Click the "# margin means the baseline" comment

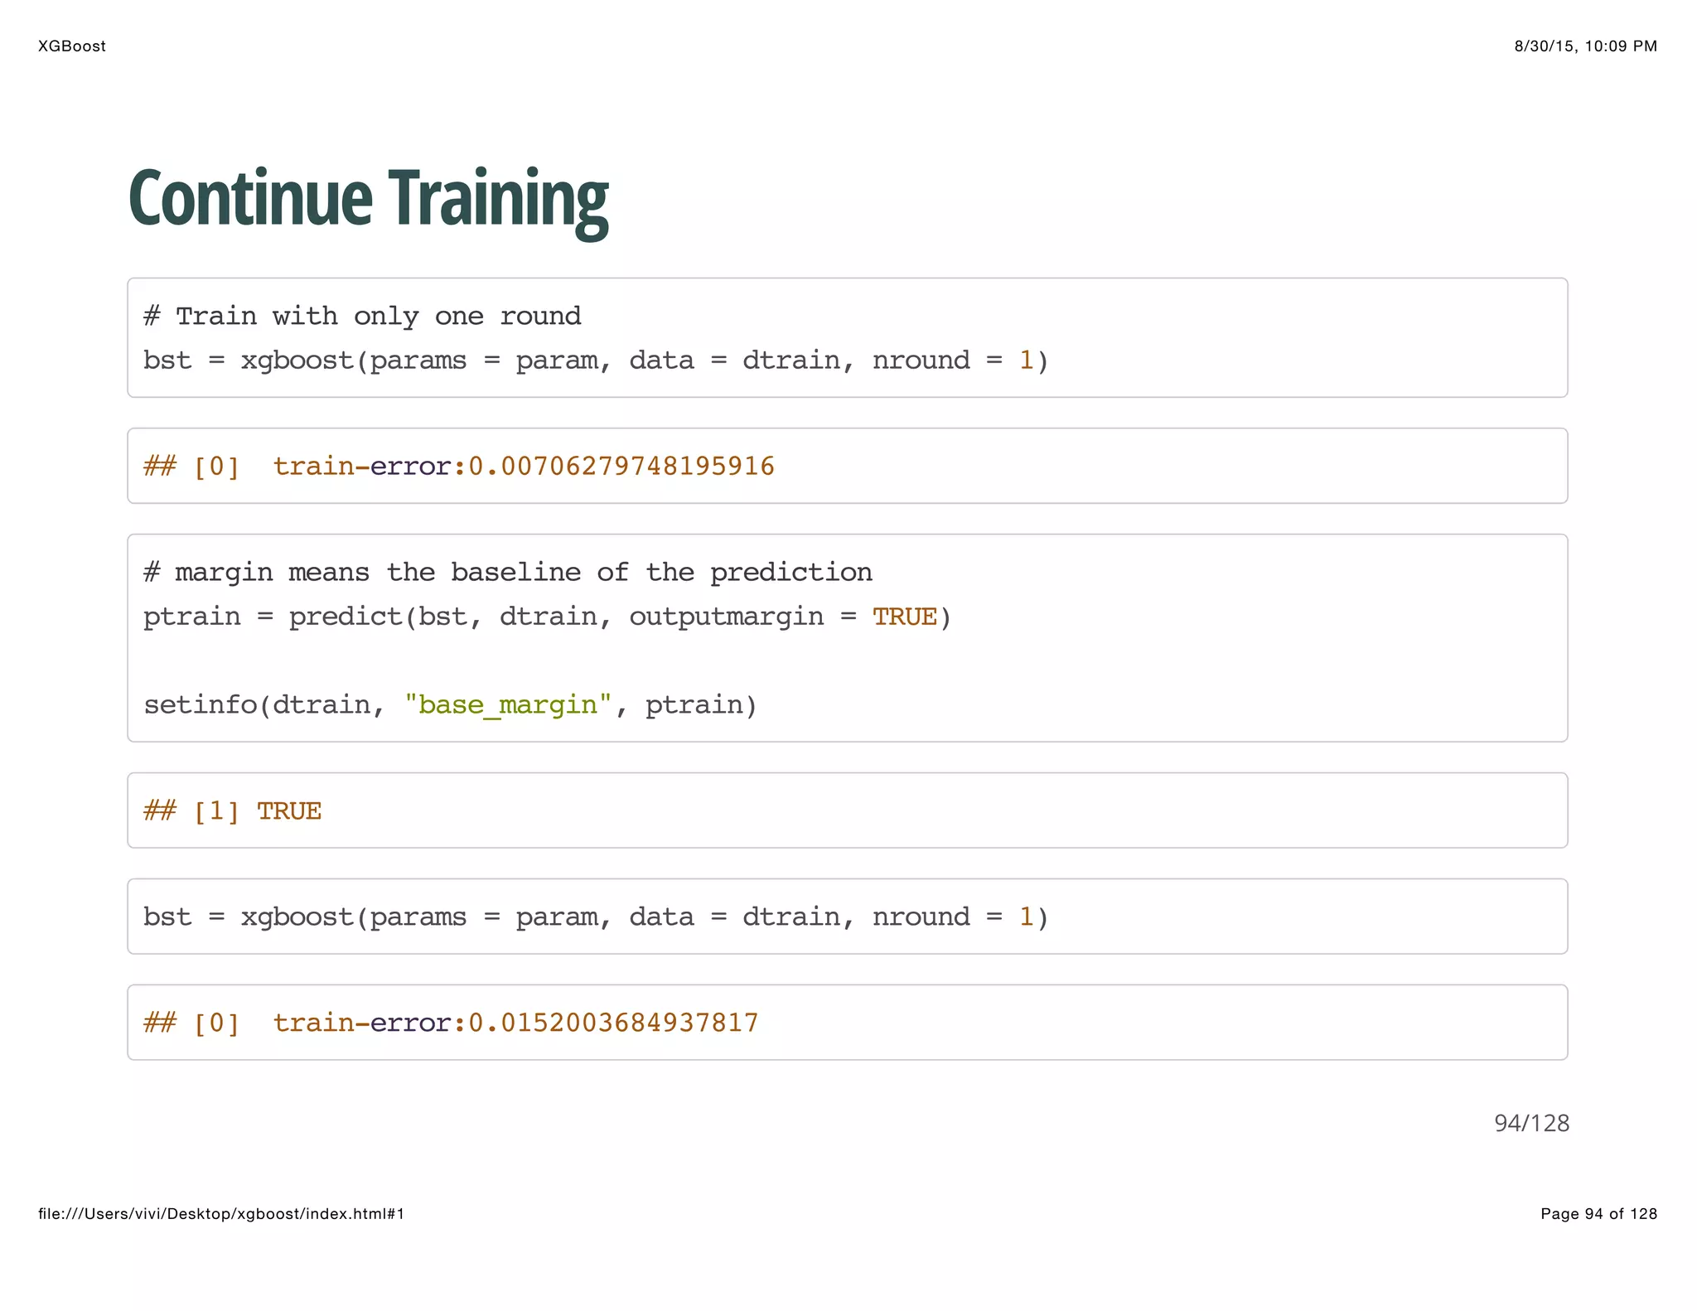tap(508, 572)
